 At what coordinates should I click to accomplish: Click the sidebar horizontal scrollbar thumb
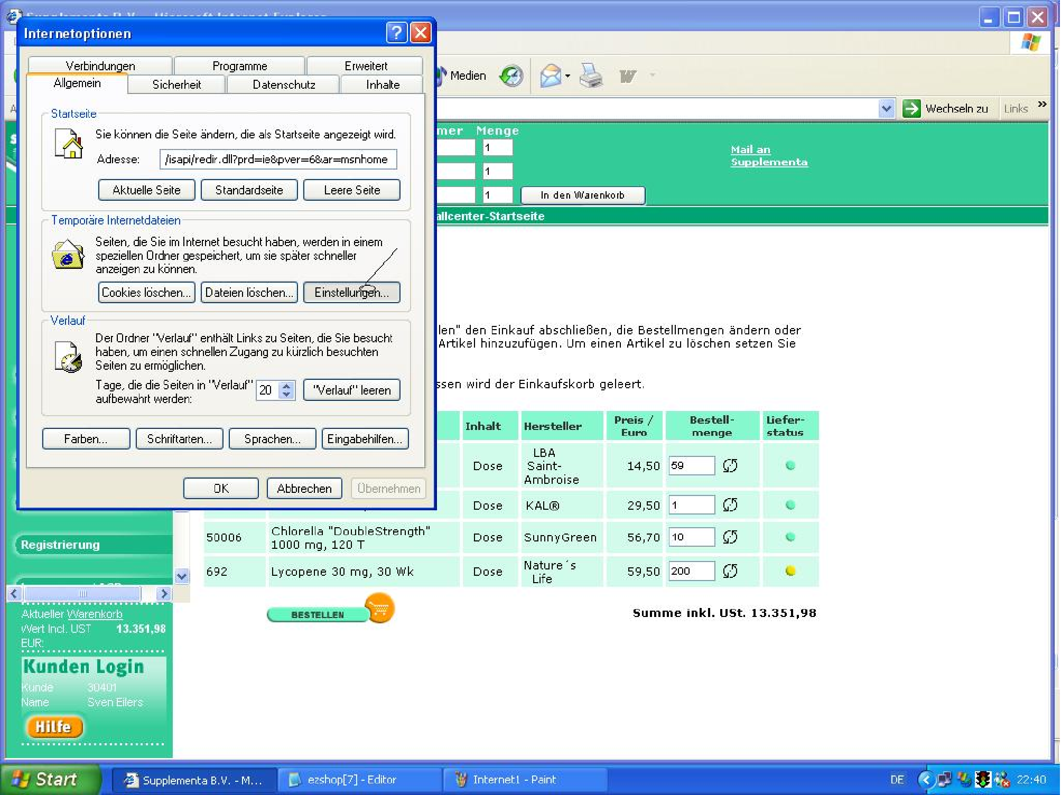pos(82,594)
